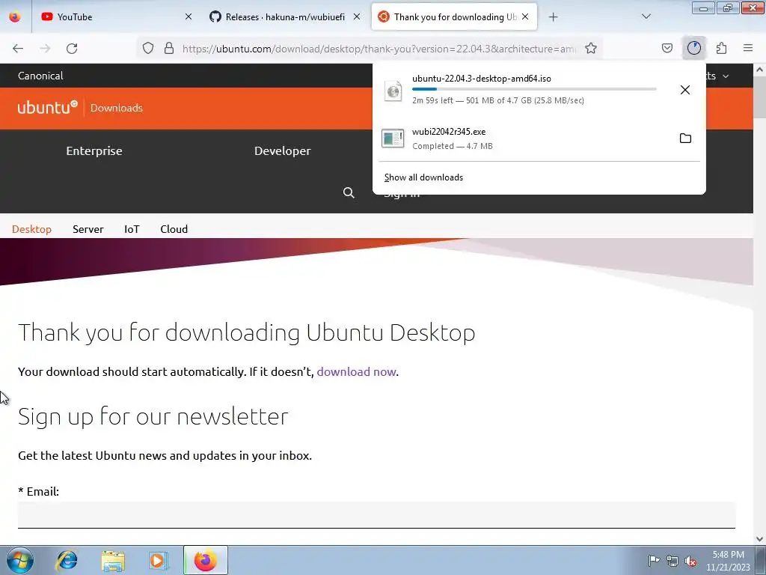Go back using the browser back arrow

18,49
